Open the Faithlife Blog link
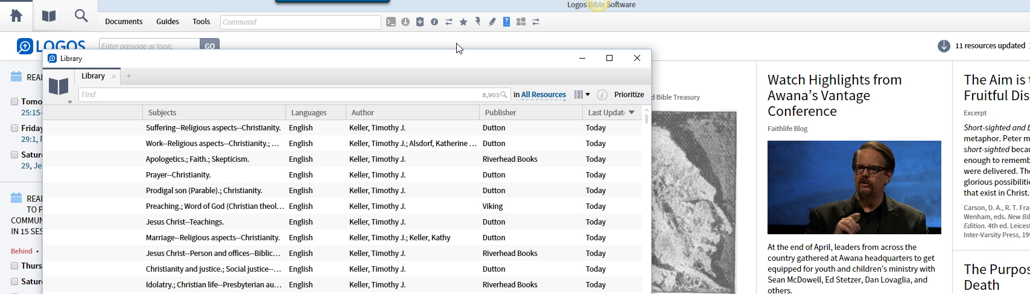This screenshot has width=1030, height=294. click(787, 129)
